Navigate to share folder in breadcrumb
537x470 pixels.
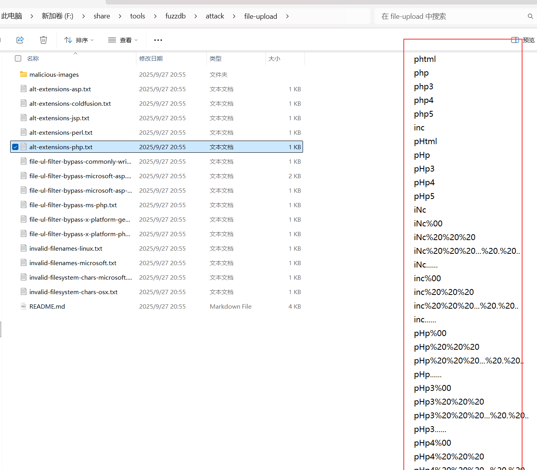point(102,16)
